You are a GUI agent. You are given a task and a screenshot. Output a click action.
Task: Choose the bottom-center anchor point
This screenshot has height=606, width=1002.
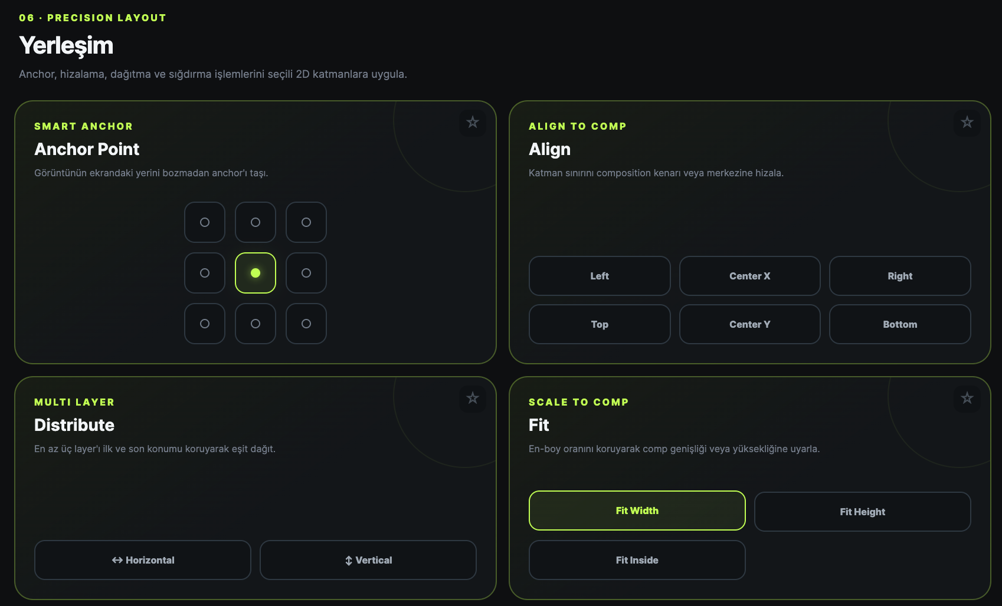256,324
